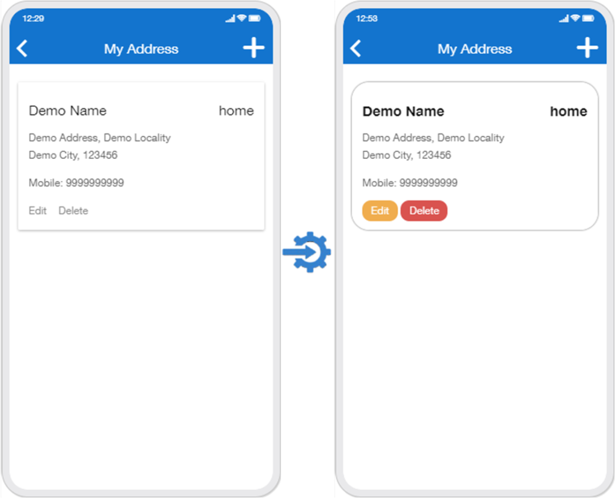Tap the signal strength icon in right phone
Viewport: 615px width, 498px height.
[x=563, y=19]
